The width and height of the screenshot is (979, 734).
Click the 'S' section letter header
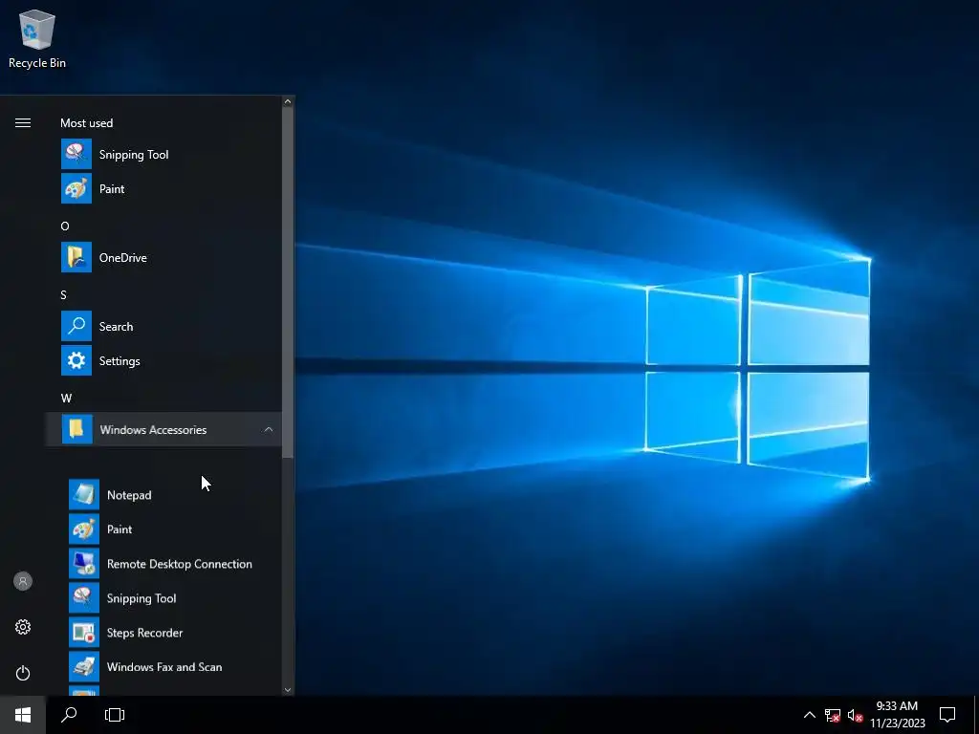(64, 294)
